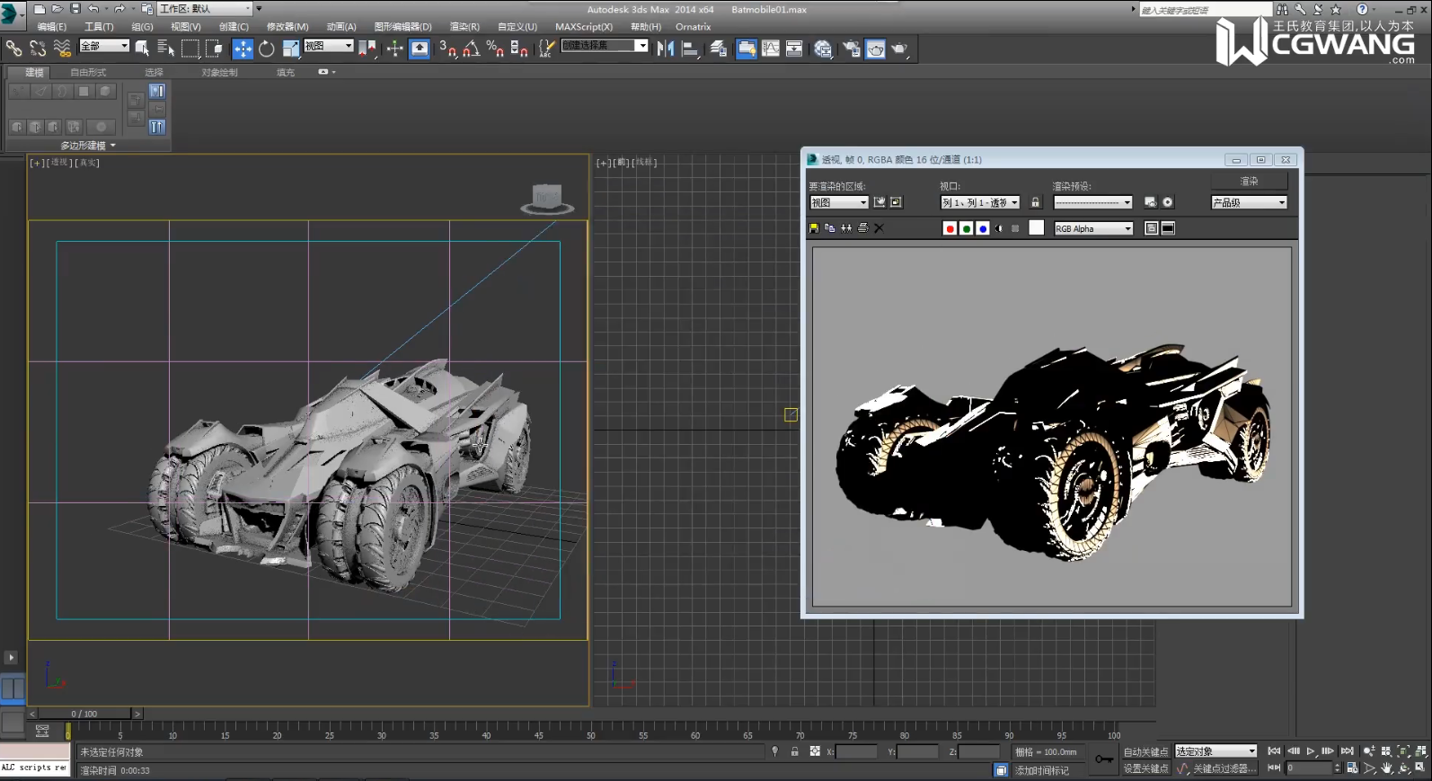
Task: Click the Mirror tool icon
Action: coord(666,49)
